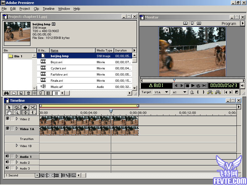Open the Timeline menu
Screen dimensions: 247x185
tap(48, 9)
